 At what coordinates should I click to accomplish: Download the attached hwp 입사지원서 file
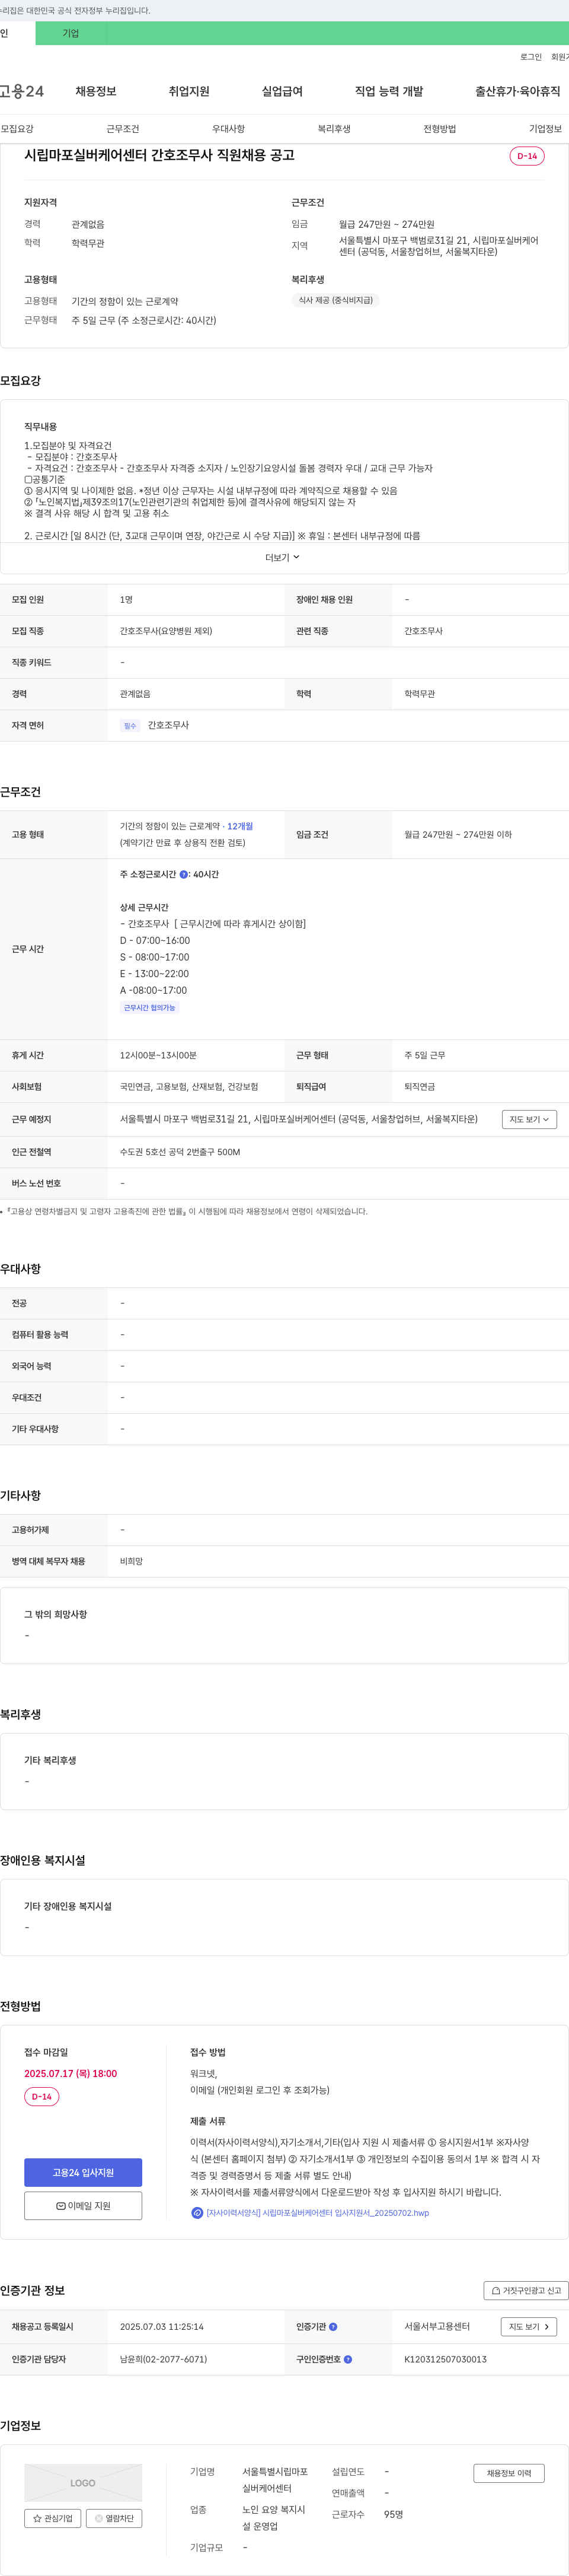click(309, 2212)
